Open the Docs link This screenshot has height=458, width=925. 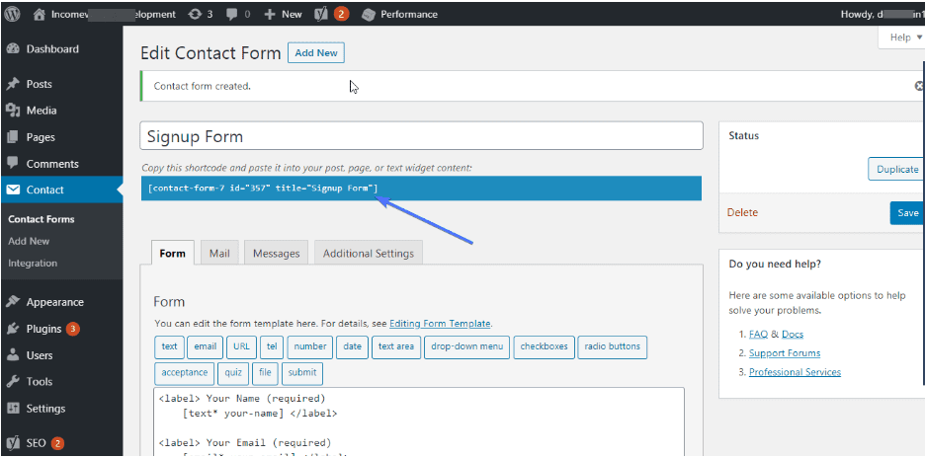[793, 335]
